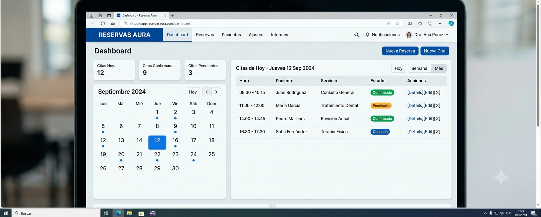
Task: Click the search magnifier icon in navbar
Action: [356, 35]
